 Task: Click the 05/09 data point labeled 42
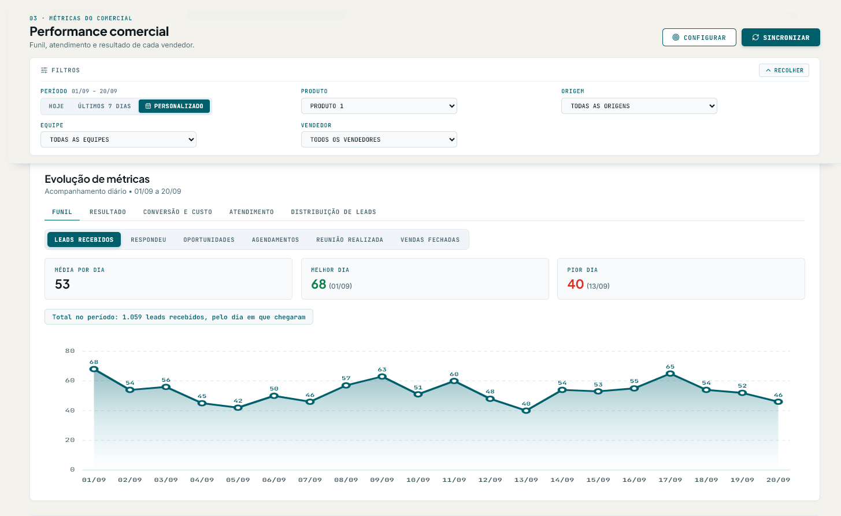pos(238,408)
